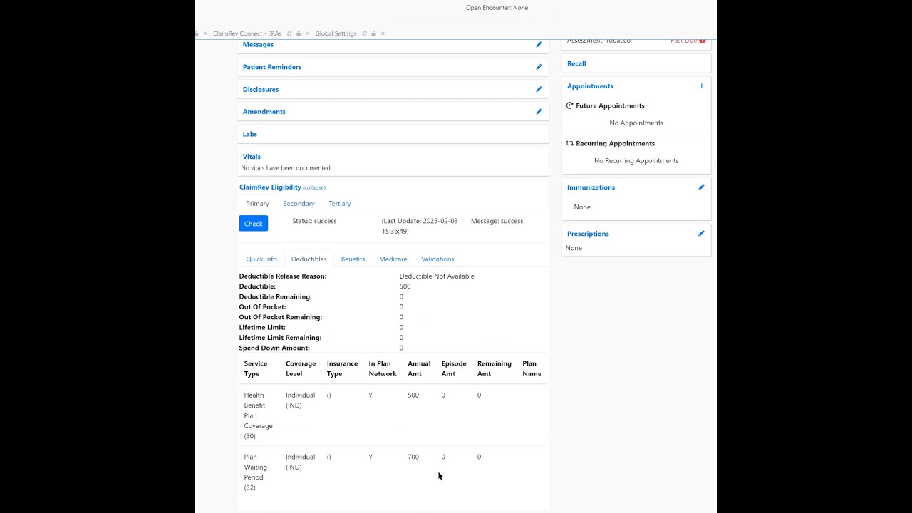The image size is (912, 513).
Task: Click the blue Check eligibility button
Action: click(x=254, y=224)
